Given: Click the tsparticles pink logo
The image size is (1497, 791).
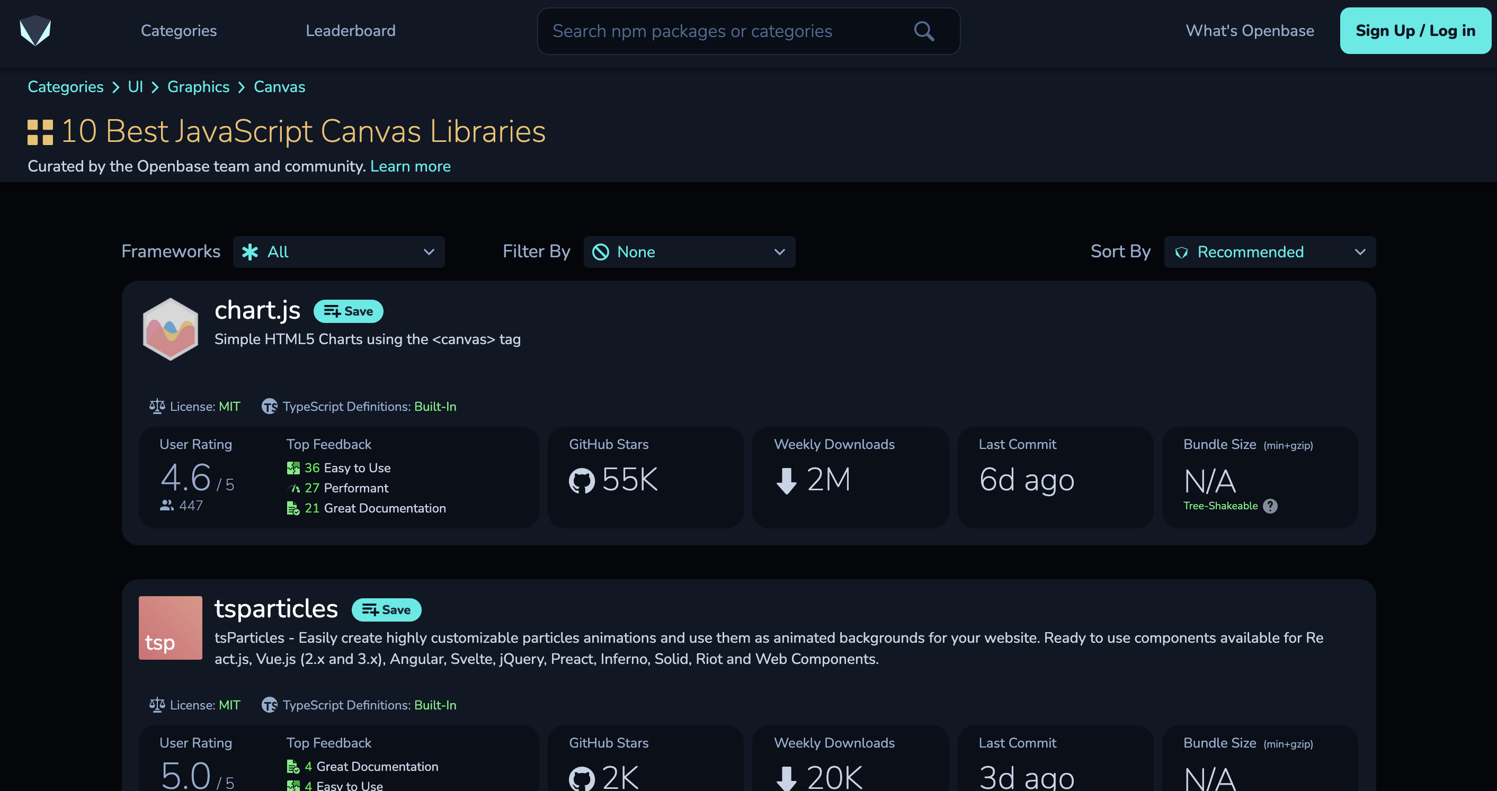Looking at the screenshot, I should tap(170, 627).
